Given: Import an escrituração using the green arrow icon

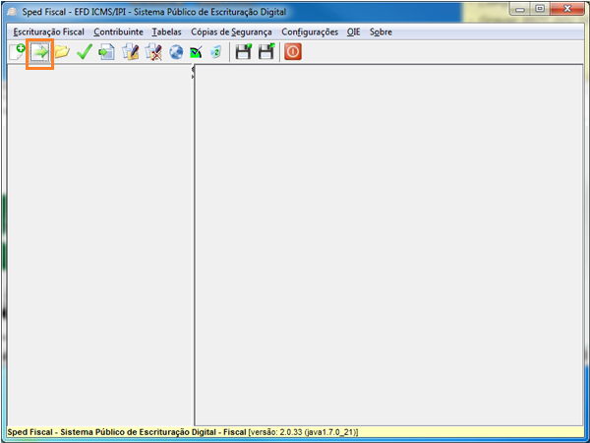Looking at the screenshot, I should 40,52.
